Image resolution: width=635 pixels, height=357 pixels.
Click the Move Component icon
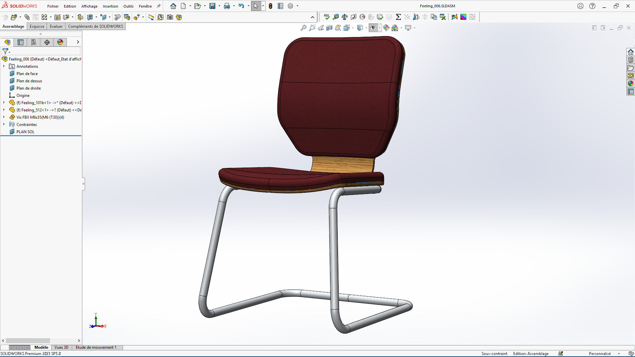[66, 17]
